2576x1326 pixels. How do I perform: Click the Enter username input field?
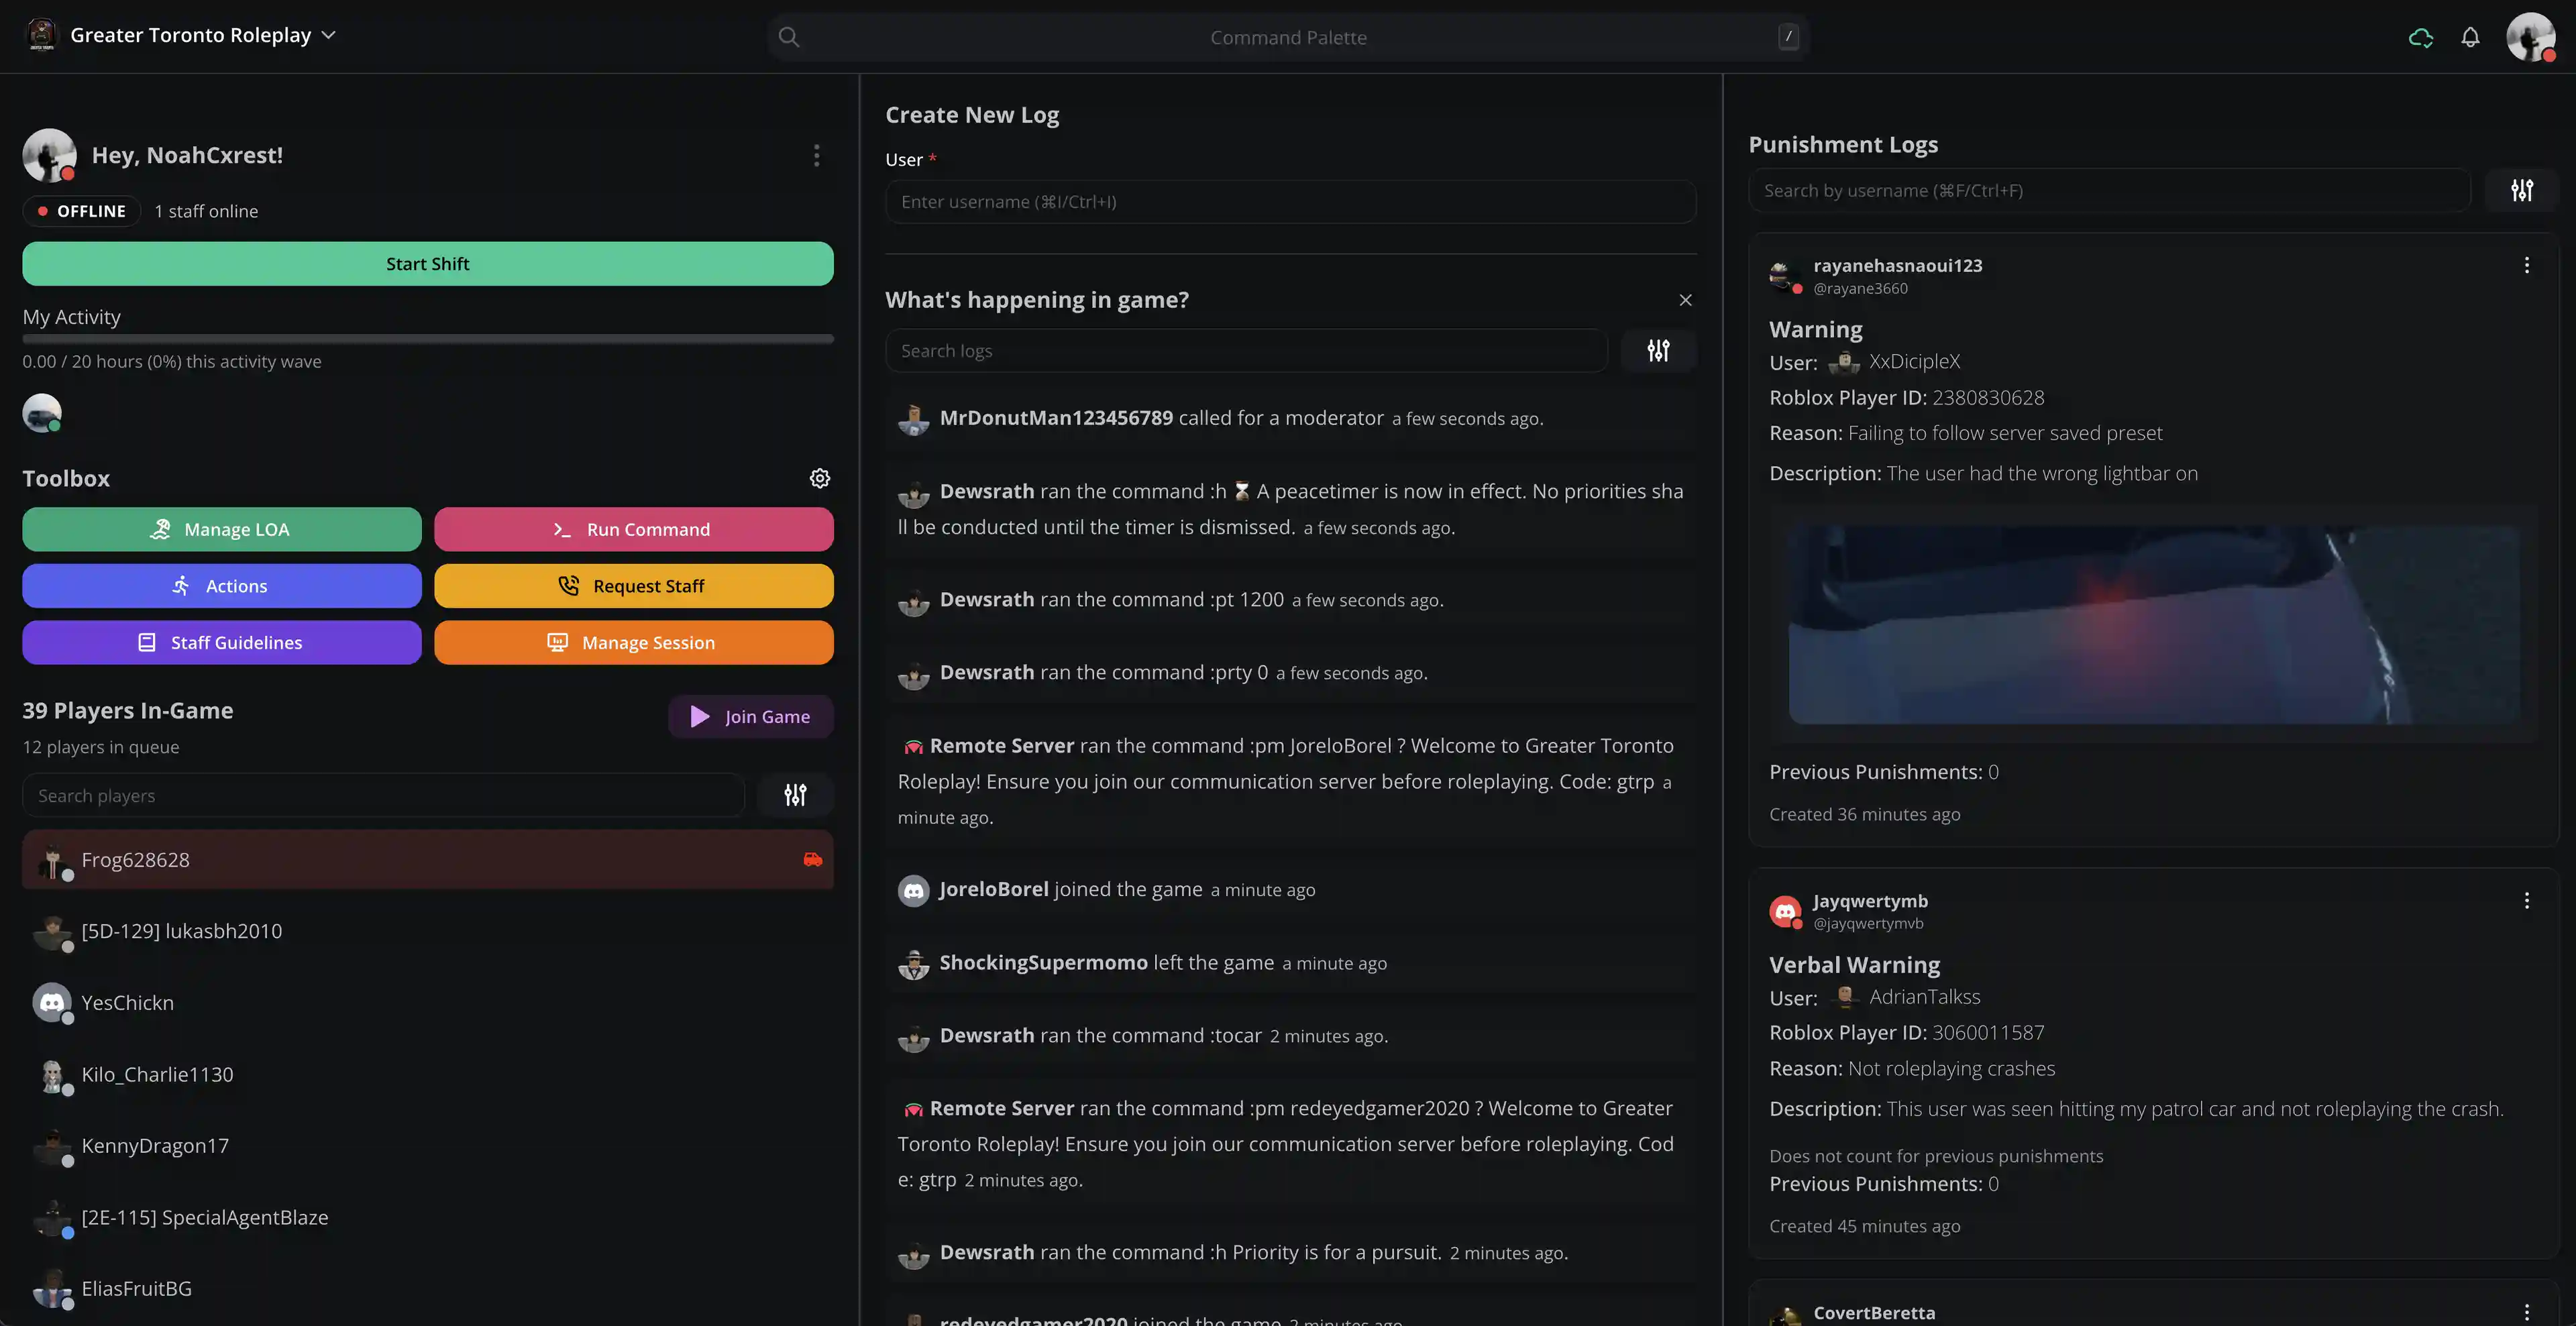click(x=1290, y=202)
